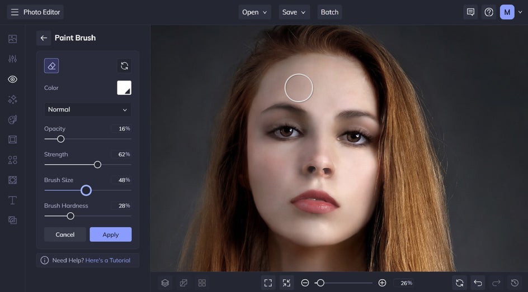The image size is (528, 292).
Task: Open the Touch Up eye icon in sidebar
Action: coord(12,79)
